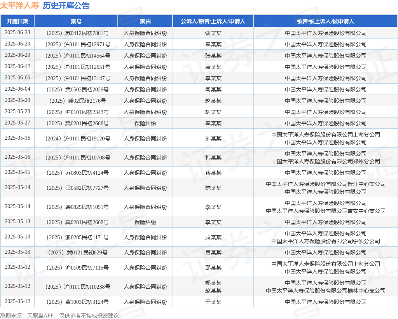Click case number 沪0101民初12971号

click(77, 44)
